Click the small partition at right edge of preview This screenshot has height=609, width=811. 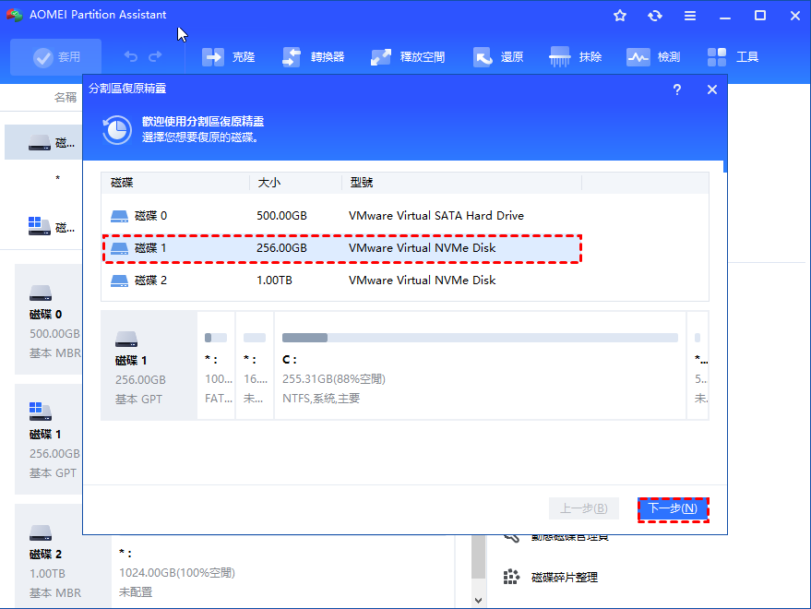click(x=698, y=365)
